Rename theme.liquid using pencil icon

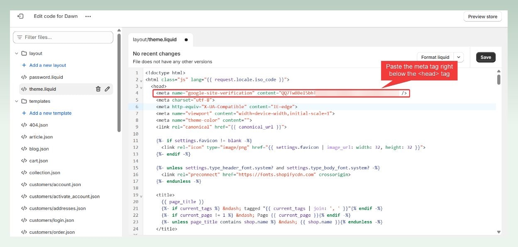pyautogui.click(x=107, y=89)
